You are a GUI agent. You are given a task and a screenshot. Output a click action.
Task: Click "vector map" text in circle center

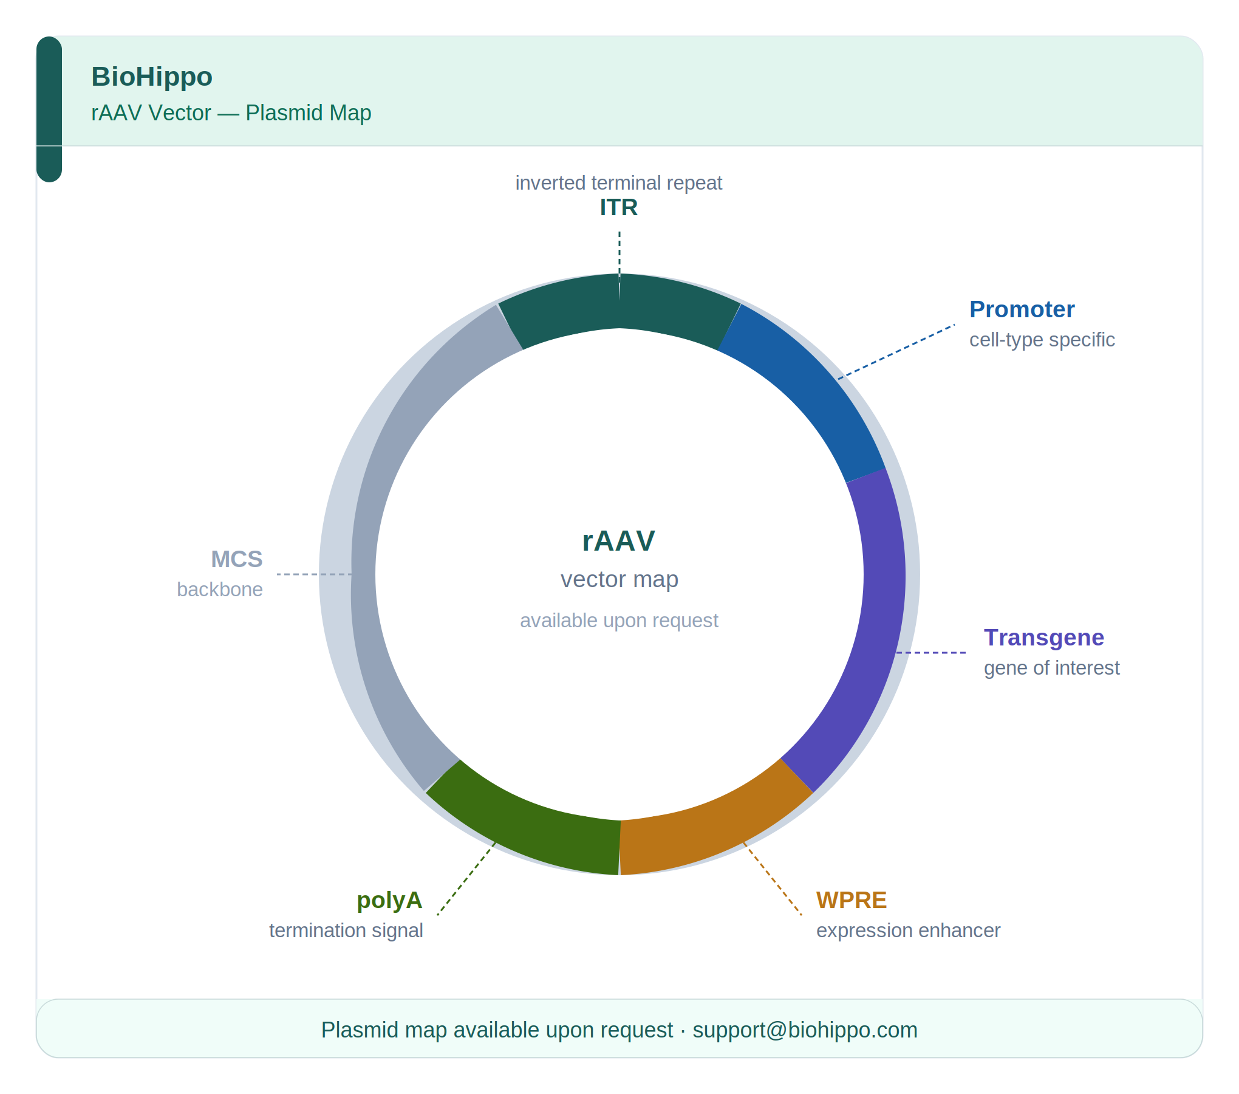tap(619, 580)
